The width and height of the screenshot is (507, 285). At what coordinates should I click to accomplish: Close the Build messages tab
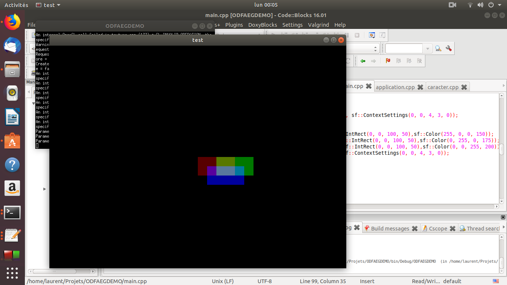pyautogui.click(x=415, y=229)
